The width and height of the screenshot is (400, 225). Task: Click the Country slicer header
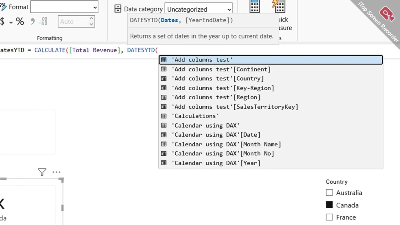click(337, 182)
